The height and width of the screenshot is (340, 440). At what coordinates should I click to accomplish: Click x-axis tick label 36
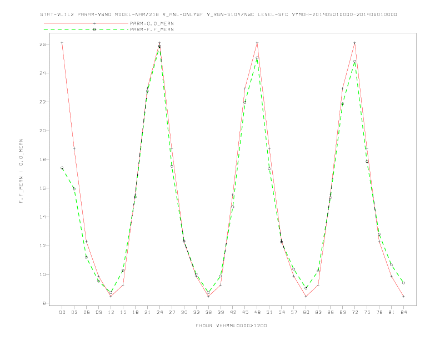208,312
